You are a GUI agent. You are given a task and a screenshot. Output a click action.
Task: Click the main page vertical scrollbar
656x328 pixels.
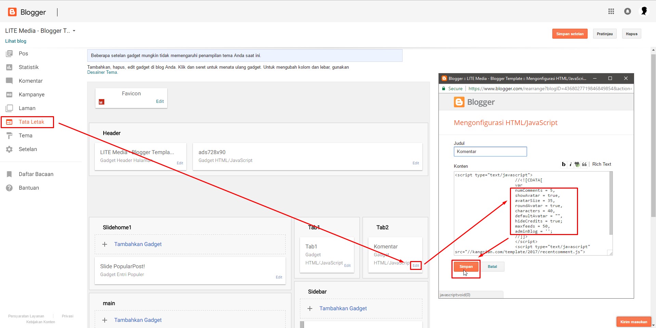coord(653,135)
